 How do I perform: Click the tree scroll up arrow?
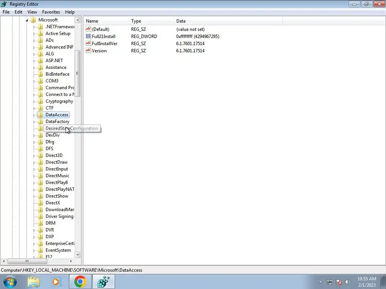(x=78, y=20)
